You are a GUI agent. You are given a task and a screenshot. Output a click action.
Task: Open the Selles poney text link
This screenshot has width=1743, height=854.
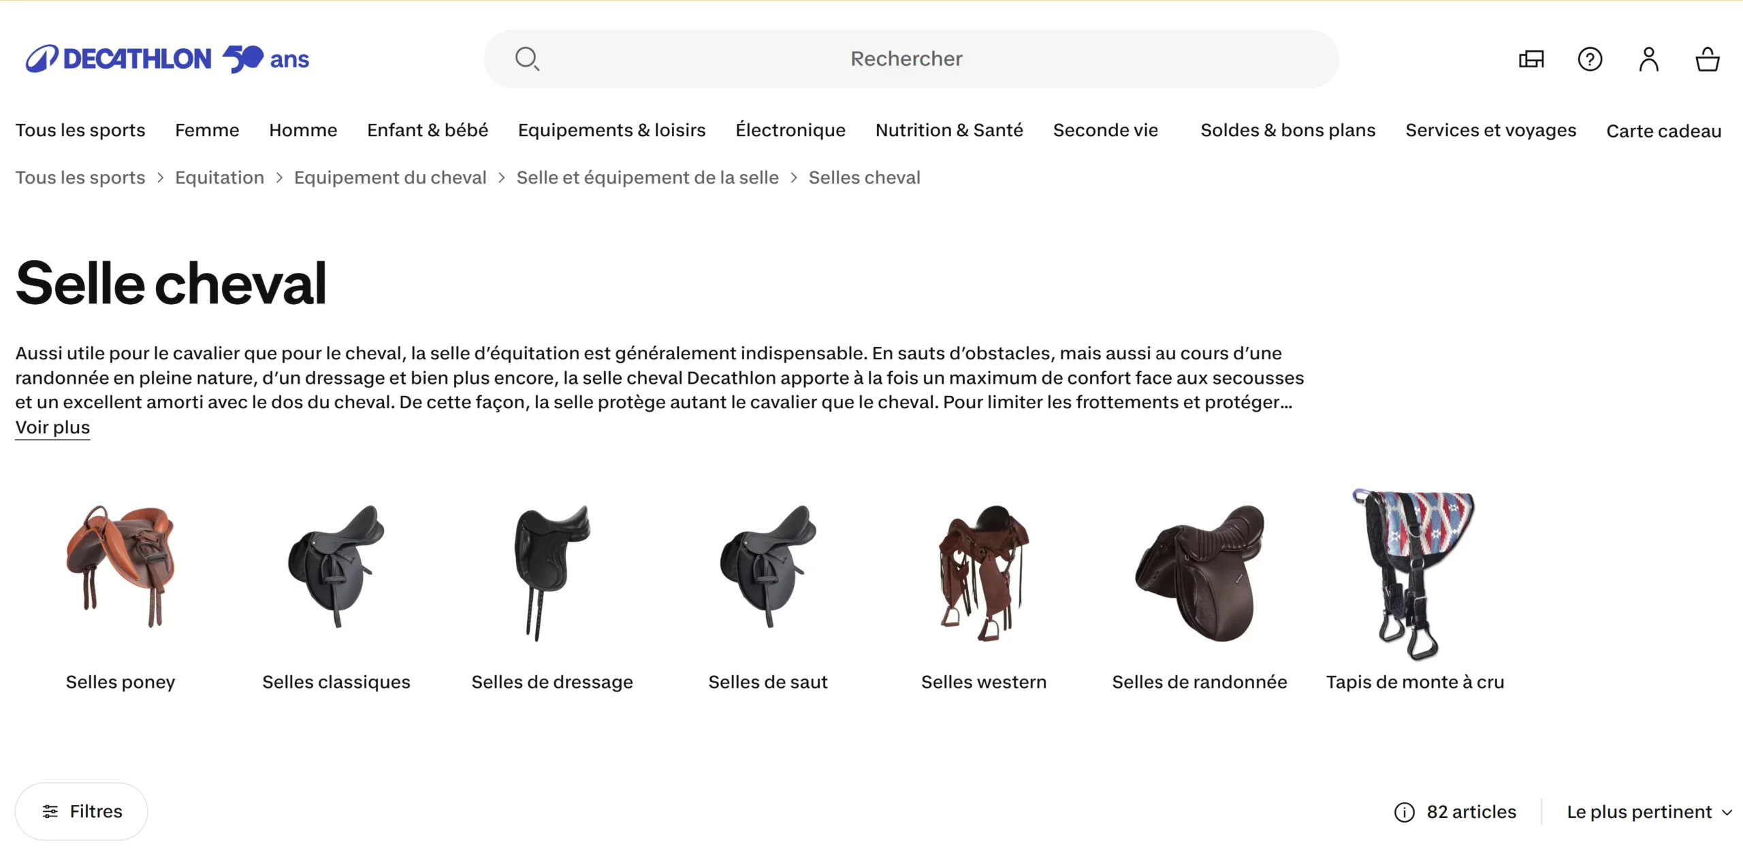(121, 682)
